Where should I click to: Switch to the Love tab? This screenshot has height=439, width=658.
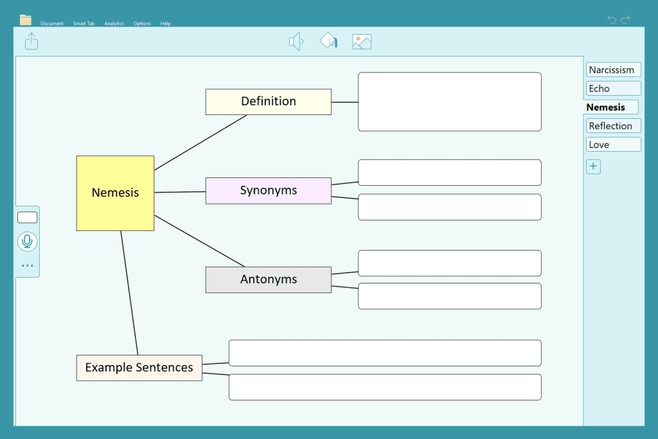[x=613, y=145]
